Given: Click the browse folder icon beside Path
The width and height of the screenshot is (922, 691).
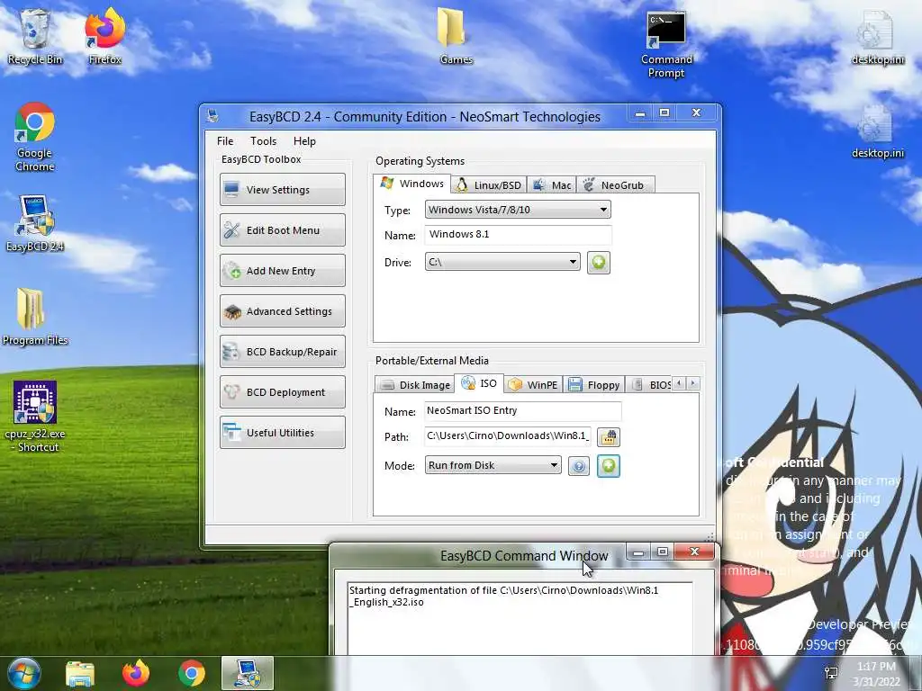Looking at the screenshot, I should click(609, 436).
